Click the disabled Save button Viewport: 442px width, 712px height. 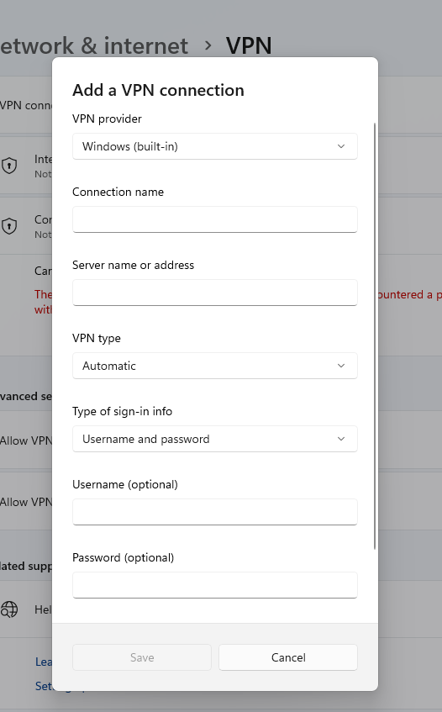tap(142, 657)
